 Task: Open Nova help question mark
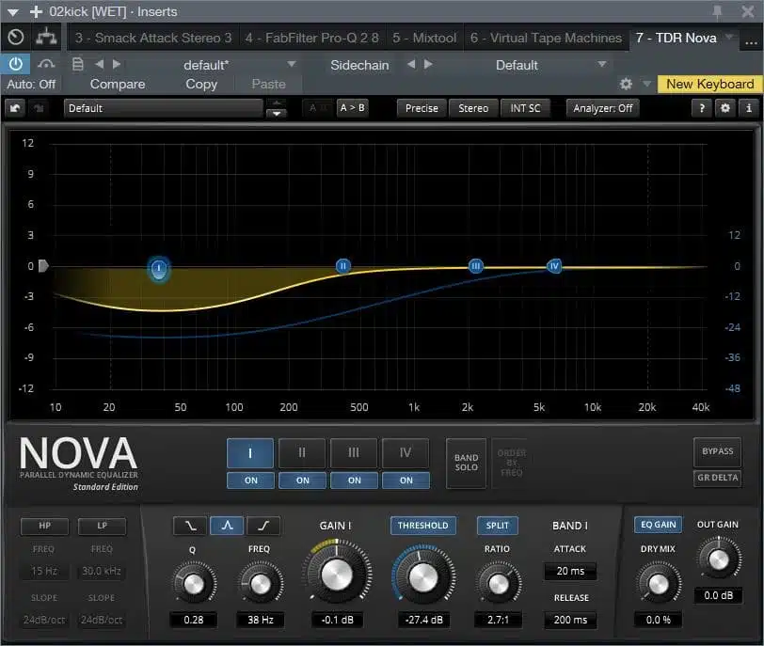(x=702, y=108)
